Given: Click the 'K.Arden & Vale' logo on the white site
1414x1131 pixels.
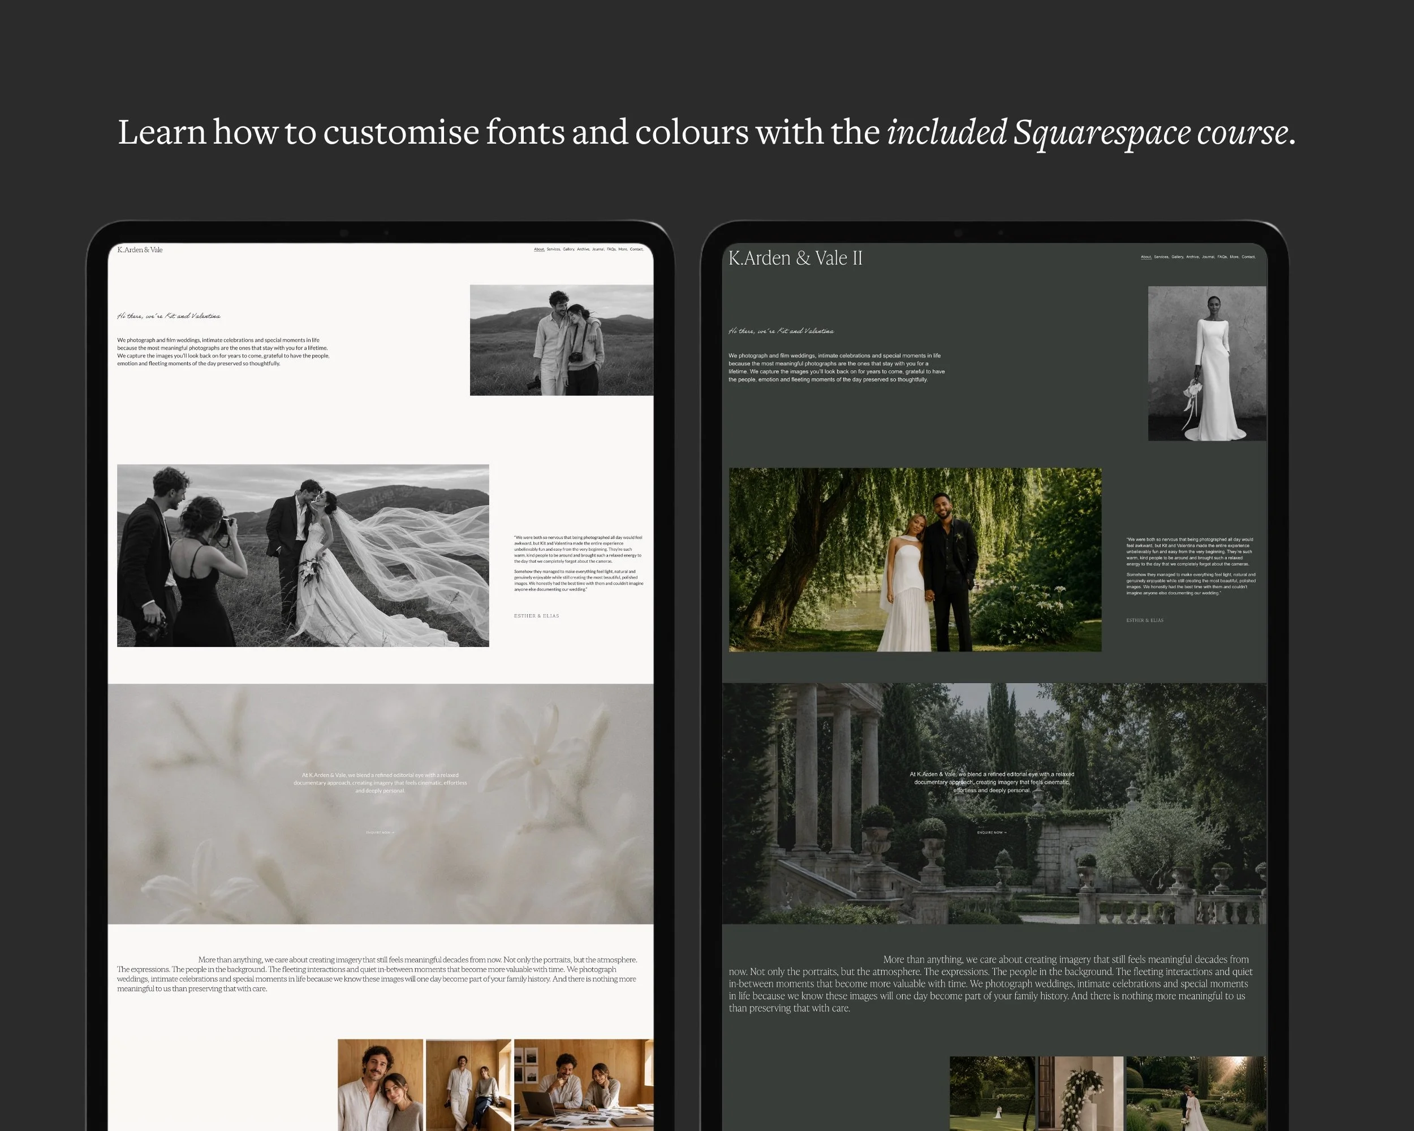Looking at the screenshot, I should pyautogui.click(x=140, y=250).
